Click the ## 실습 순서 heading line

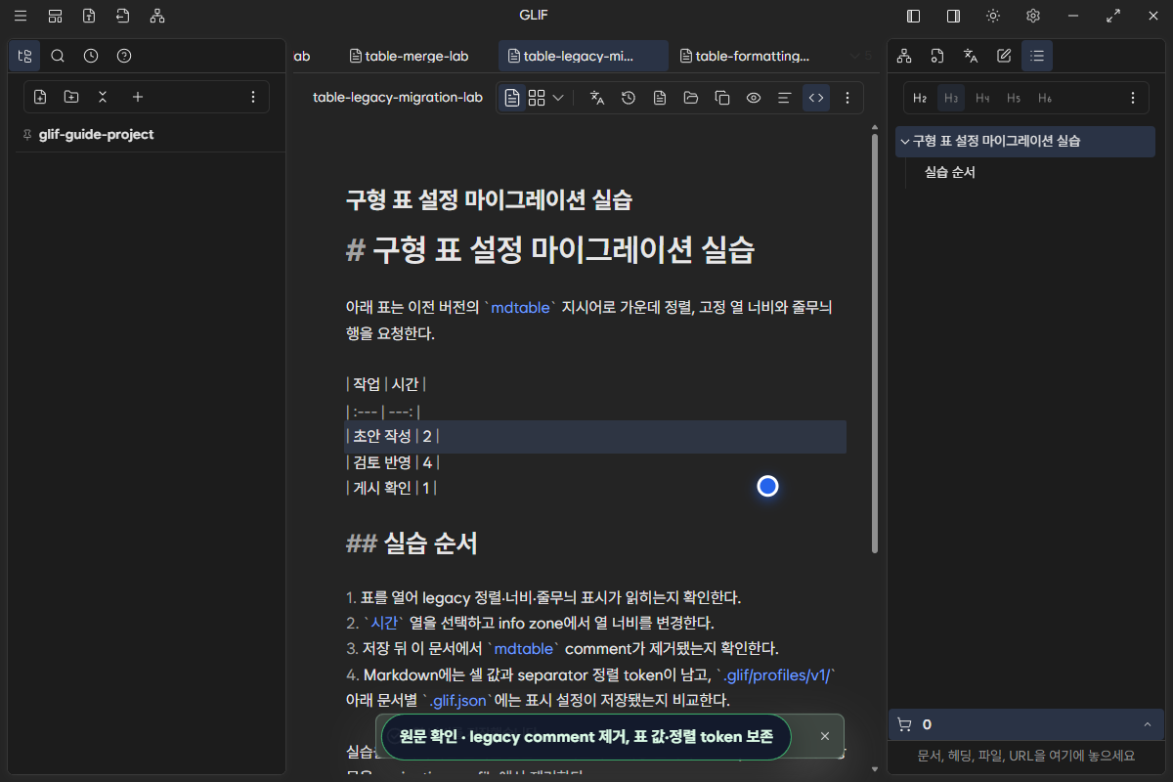[x=412, y=543]
